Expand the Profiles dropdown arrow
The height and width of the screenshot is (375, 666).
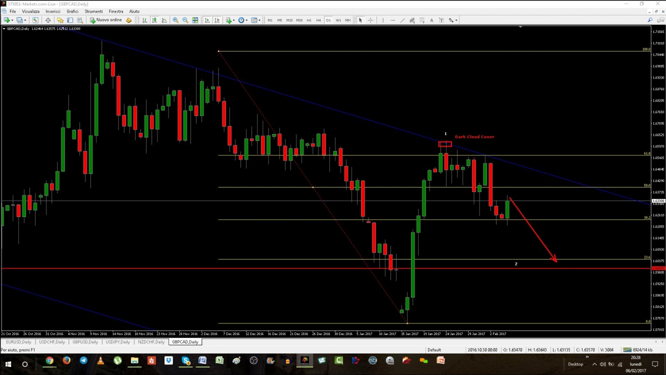[x=25, y=20]
